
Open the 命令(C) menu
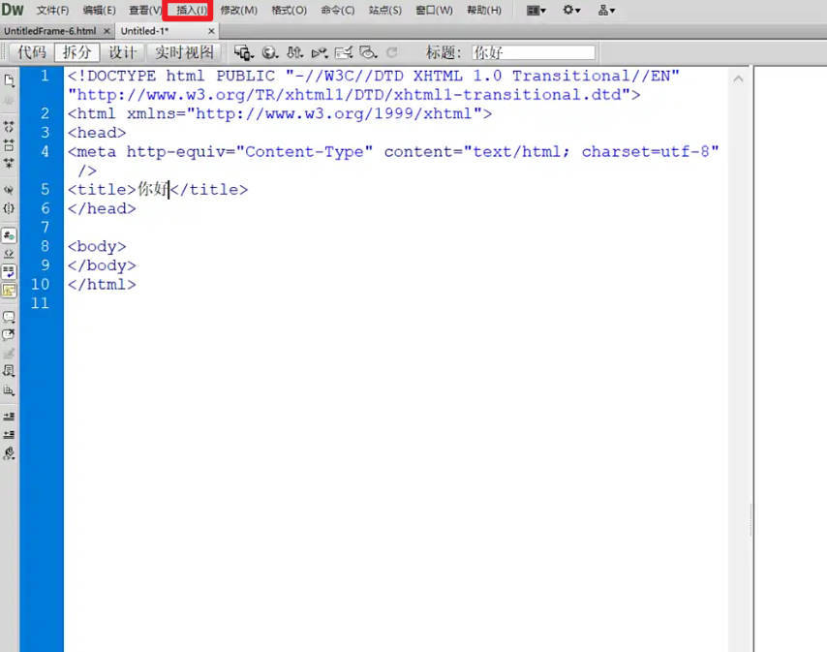pyautogui.click(x=338, y=10)
